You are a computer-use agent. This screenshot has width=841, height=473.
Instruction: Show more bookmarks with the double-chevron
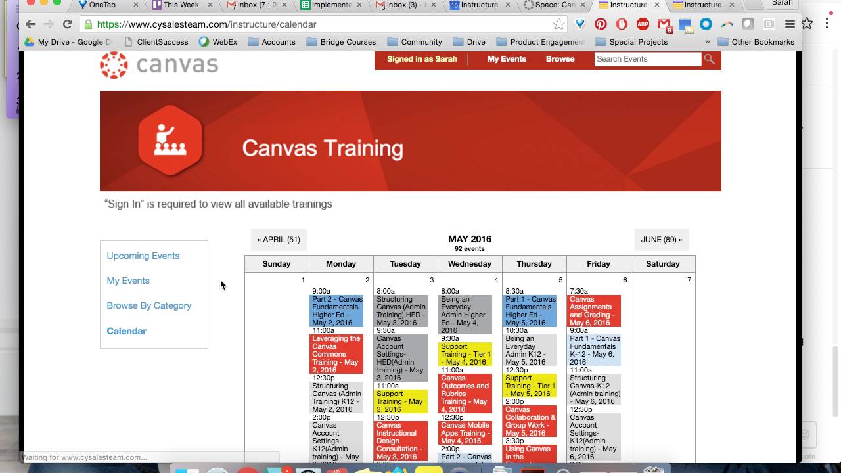tap(707, 42)
